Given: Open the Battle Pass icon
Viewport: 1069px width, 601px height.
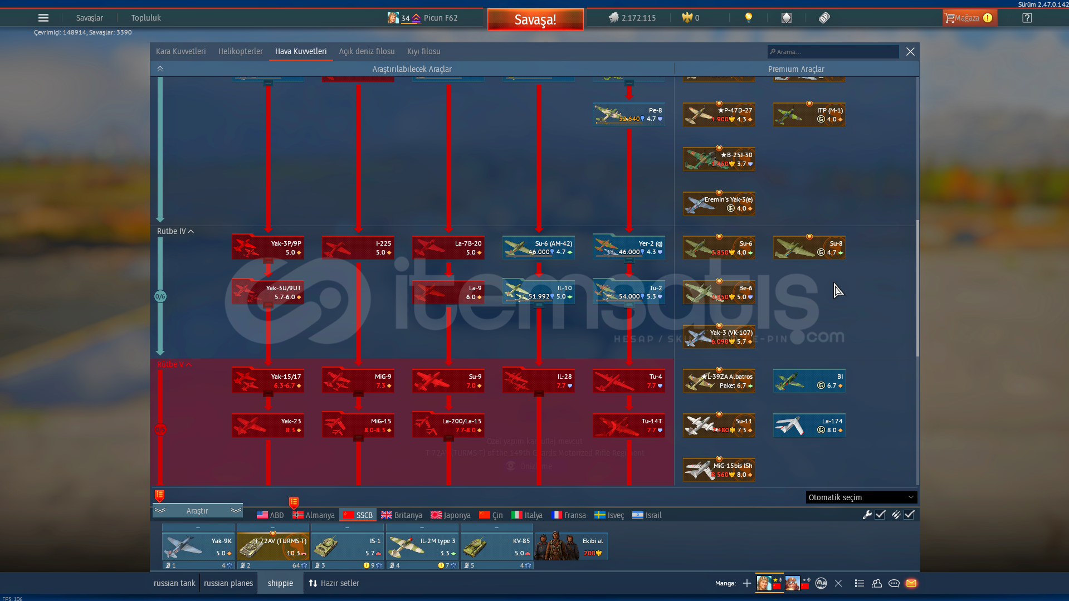Looking at the screenshot, I should tap(824, 18).
